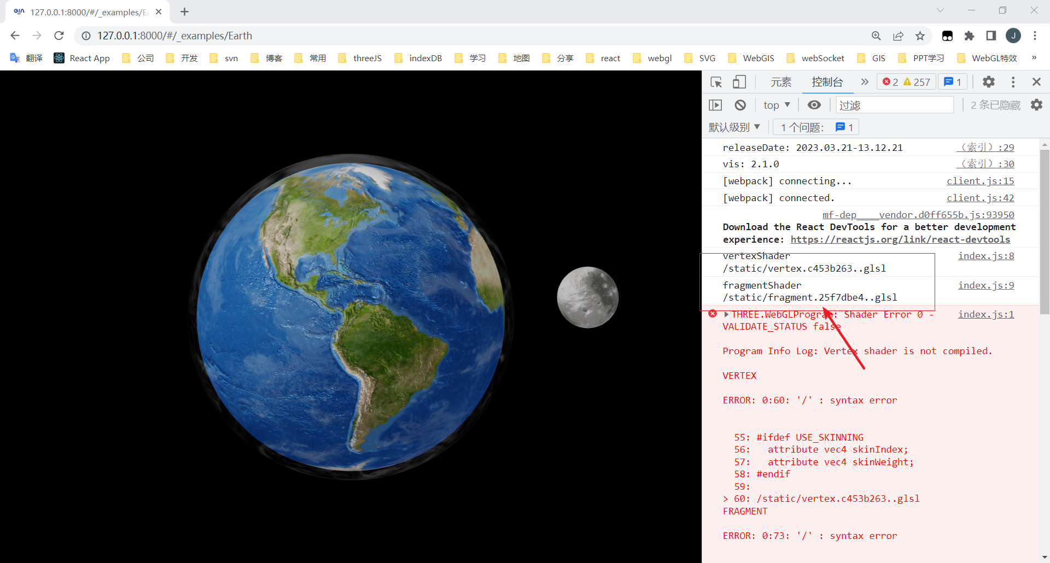This screenshot has width=1050, height=563.
Task: Toggle the bookmark star for this page
Action: [x=920, y=36]
